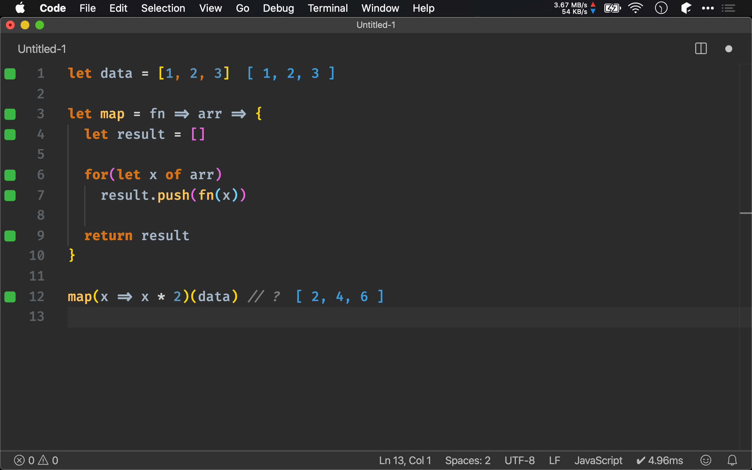Image resolution: width=752 pixels, height=470 pixels.
Task: Open the Apple menu
Action: (x=20, y=8)
